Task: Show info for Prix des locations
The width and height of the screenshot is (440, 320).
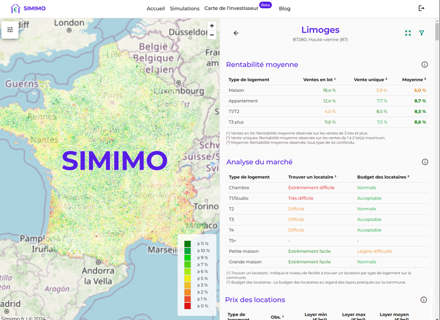Action: 423,300
